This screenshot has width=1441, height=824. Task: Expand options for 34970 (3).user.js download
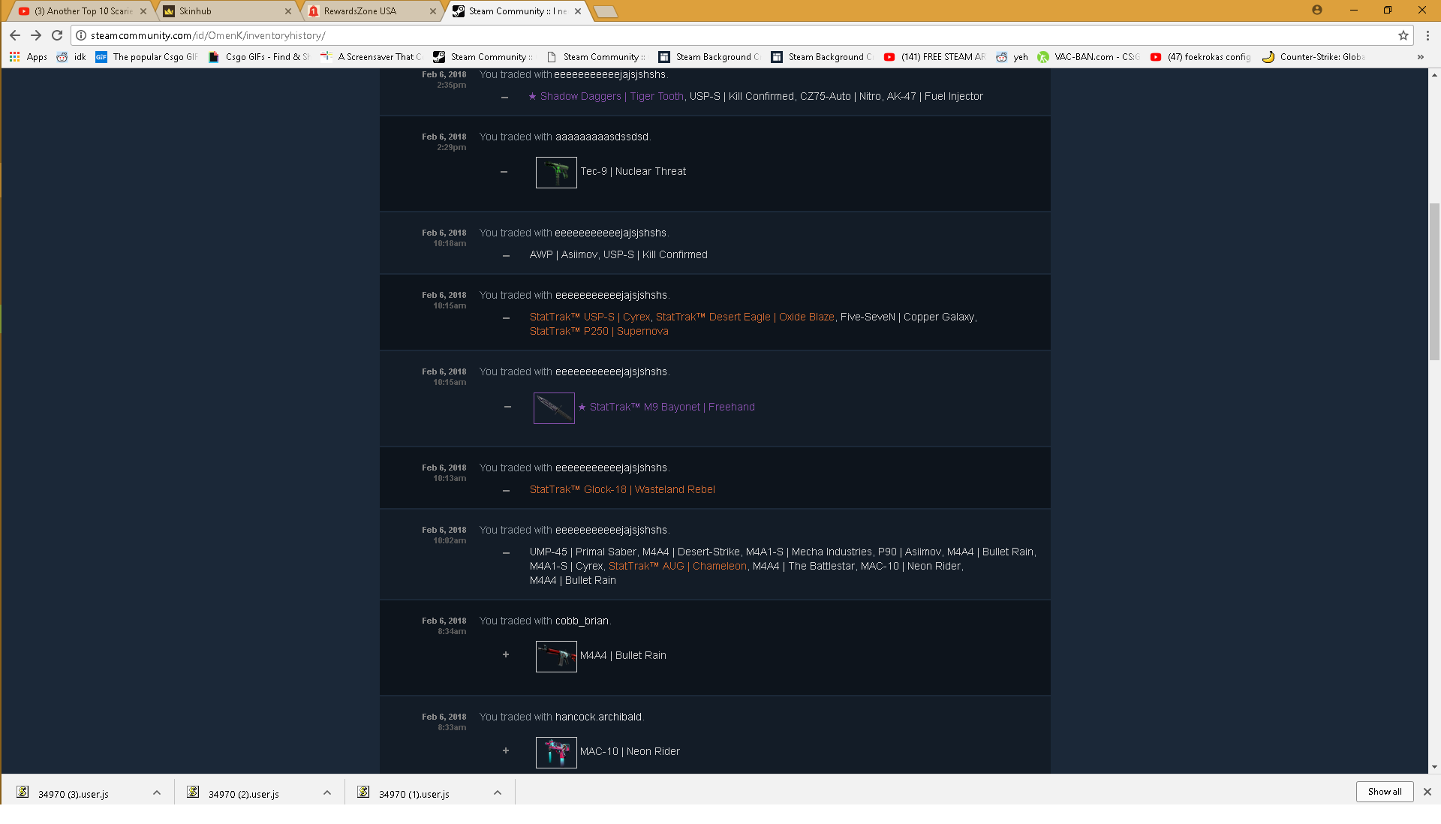tap(157, 793)
